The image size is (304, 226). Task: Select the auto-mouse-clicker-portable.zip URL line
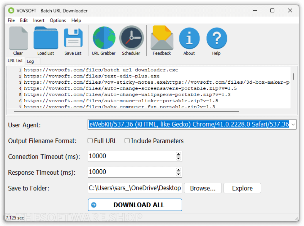(x=121, y=101)
